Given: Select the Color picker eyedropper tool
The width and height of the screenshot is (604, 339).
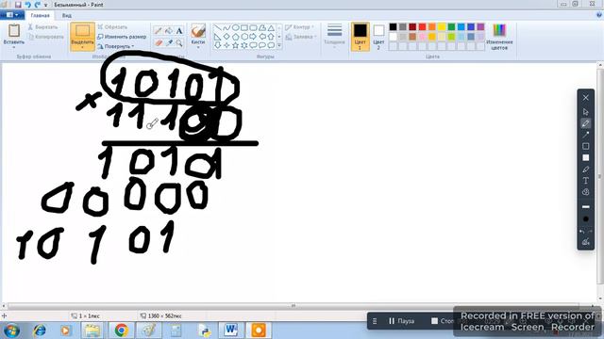Looking at the screenshot, I should 169,43.
